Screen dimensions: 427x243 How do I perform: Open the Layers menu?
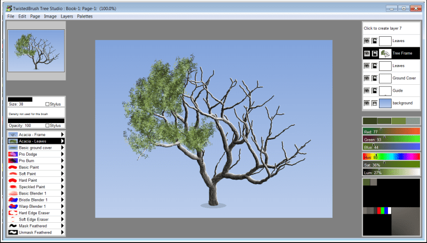point(67,17)
